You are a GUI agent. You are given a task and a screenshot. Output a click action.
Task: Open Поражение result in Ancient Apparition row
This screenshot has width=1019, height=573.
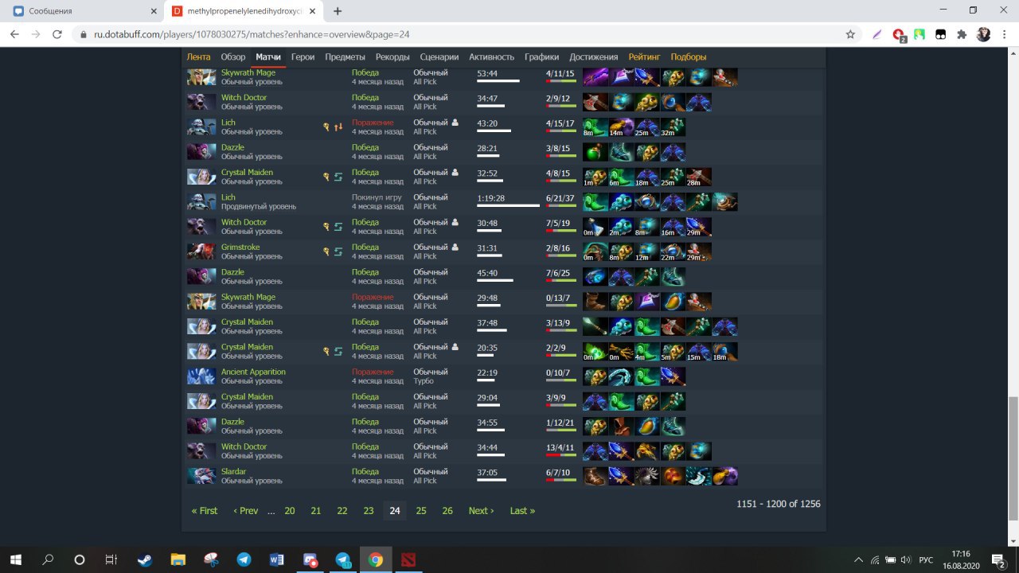pyautogui.click(x=373, y=372)
